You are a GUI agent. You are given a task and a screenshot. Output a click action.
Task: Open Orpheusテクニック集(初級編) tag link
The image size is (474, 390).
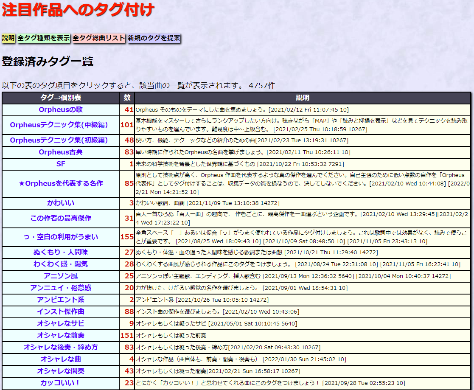tap(59, 140)
